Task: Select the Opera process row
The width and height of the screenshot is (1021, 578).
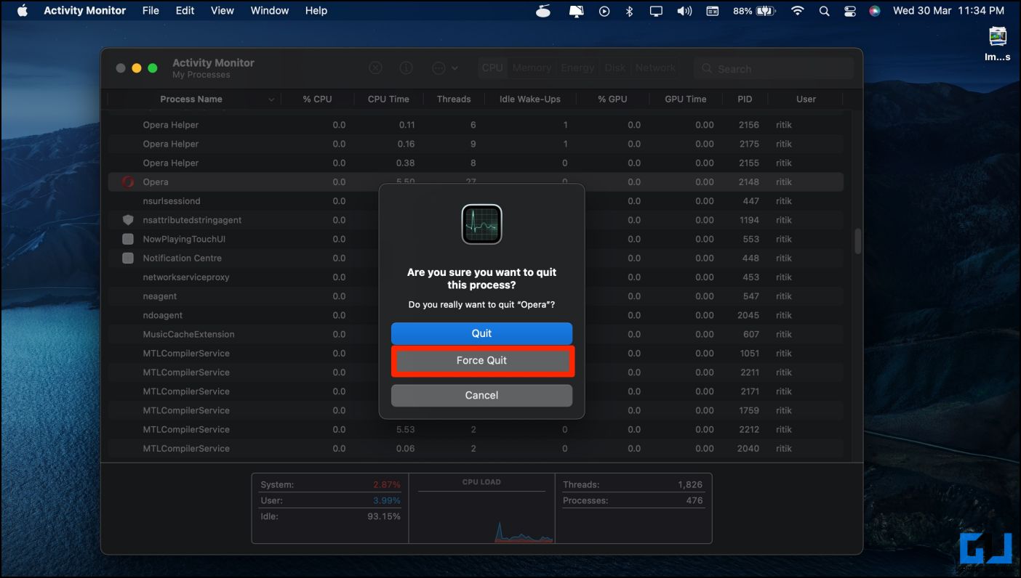Action: [476, 182]
